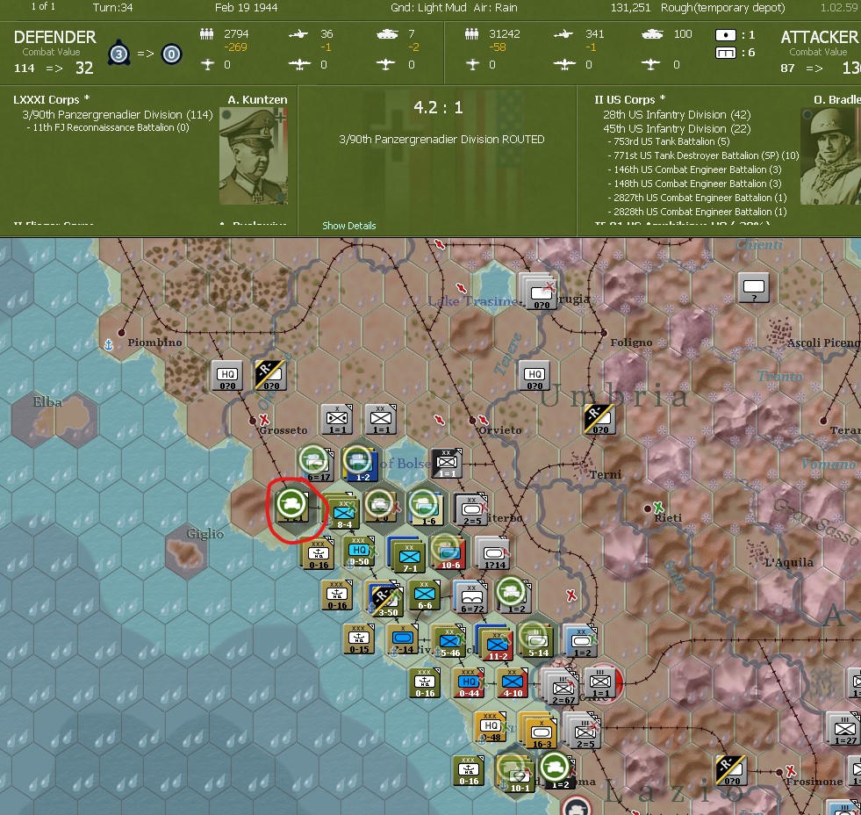Select the 6=72 grey division counter
This screenshot has height=815, width=861.
coord(471,598)
